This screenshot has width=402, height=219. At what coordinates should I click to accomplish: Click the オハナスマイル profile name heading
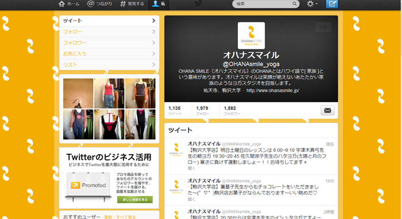point(251,55)
